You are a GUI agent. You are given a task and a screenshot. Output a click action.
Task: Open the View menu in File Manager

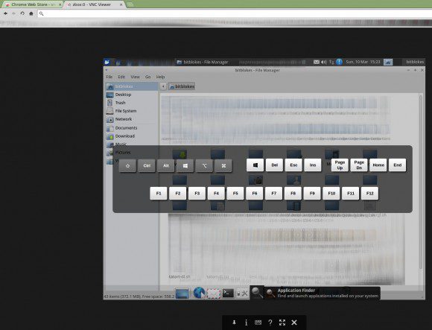click(135, 77)
